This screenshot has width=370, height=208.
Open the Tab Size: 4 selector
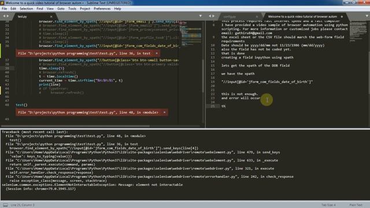point(328,205)
